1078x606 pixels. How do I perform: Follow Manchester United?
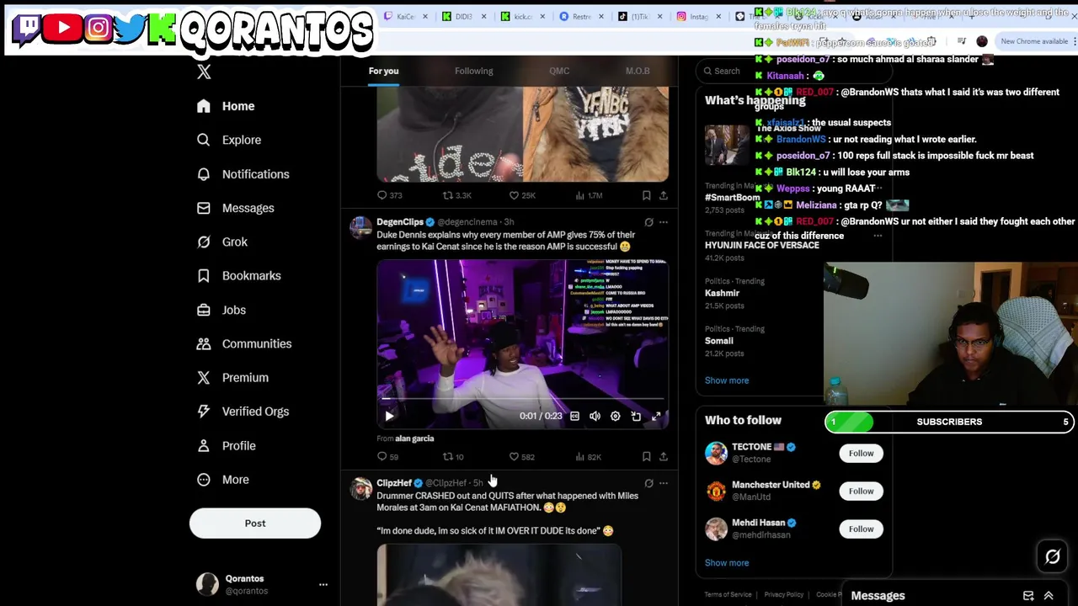(861, 492)
